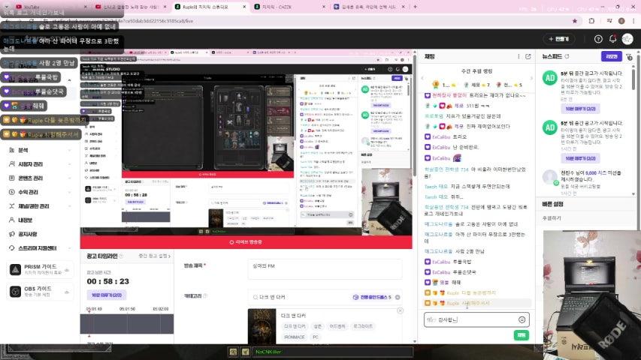The width and height of the screenshot is (641, 360).
Task: Open a new browser tab
Action: tap(415, 7)
